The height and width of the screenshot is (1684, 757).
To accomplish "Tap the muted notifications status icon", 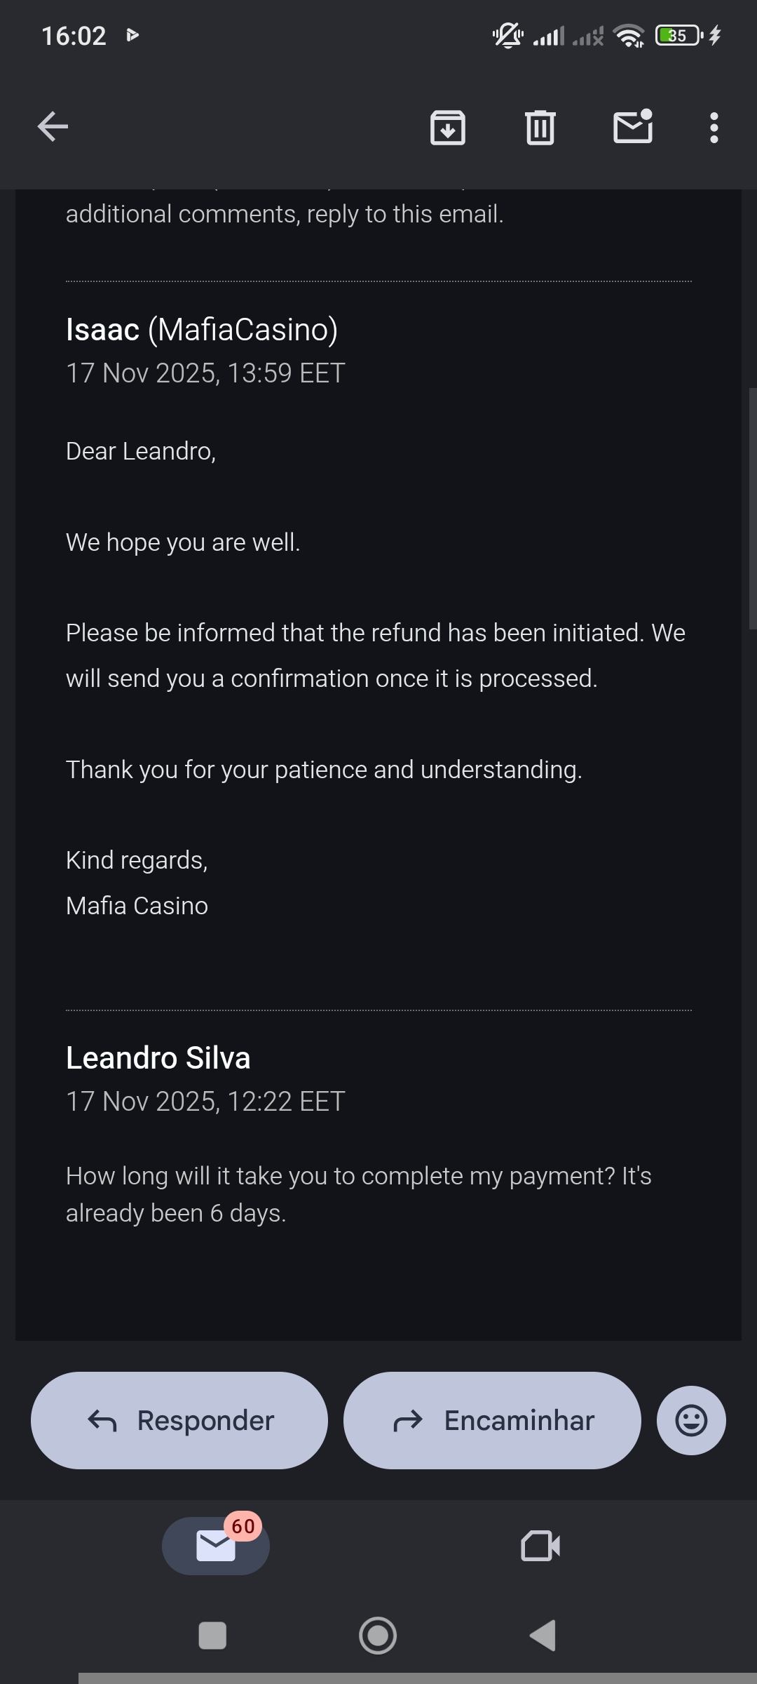I will [508, 35].
